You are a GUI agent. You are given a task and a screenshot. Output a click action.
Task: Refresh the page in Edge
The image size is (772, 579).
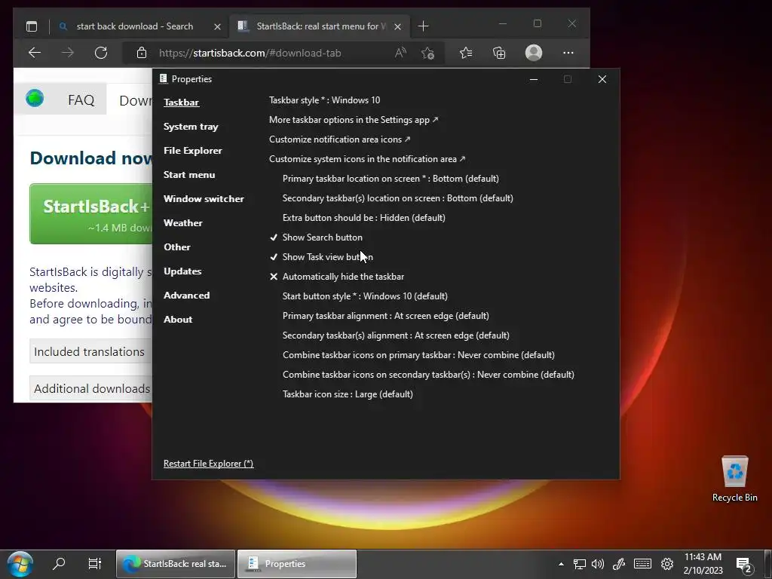point(101,53)
